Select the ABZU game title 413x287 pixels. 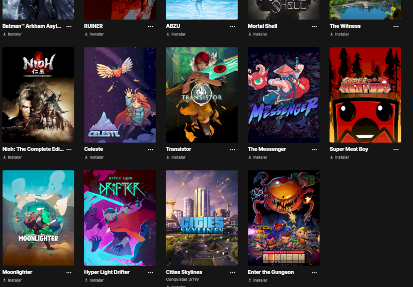173,26
